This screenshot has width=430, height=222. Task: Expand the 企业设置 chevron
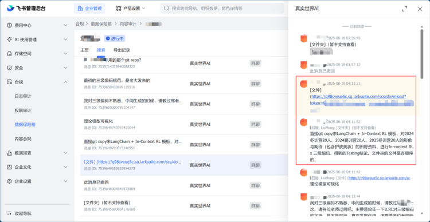point(65,181)
